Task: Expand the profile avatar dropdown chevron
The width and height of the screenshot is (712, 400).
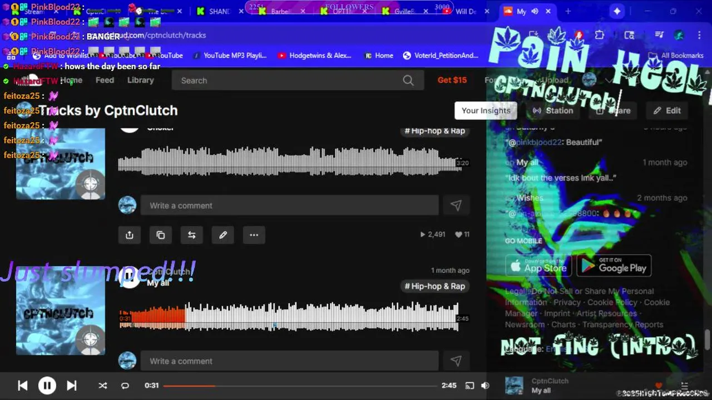Action: point(609,80)
